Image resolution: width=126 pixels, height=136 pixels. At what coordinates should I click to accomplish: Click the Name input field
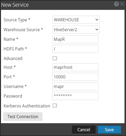[75, 39]
